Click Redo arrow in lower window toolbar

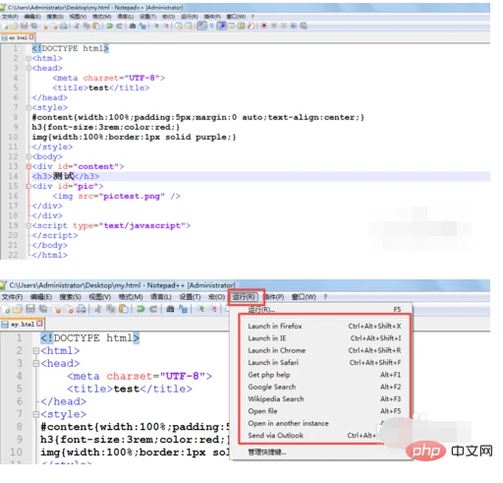(x=153, y=309)
